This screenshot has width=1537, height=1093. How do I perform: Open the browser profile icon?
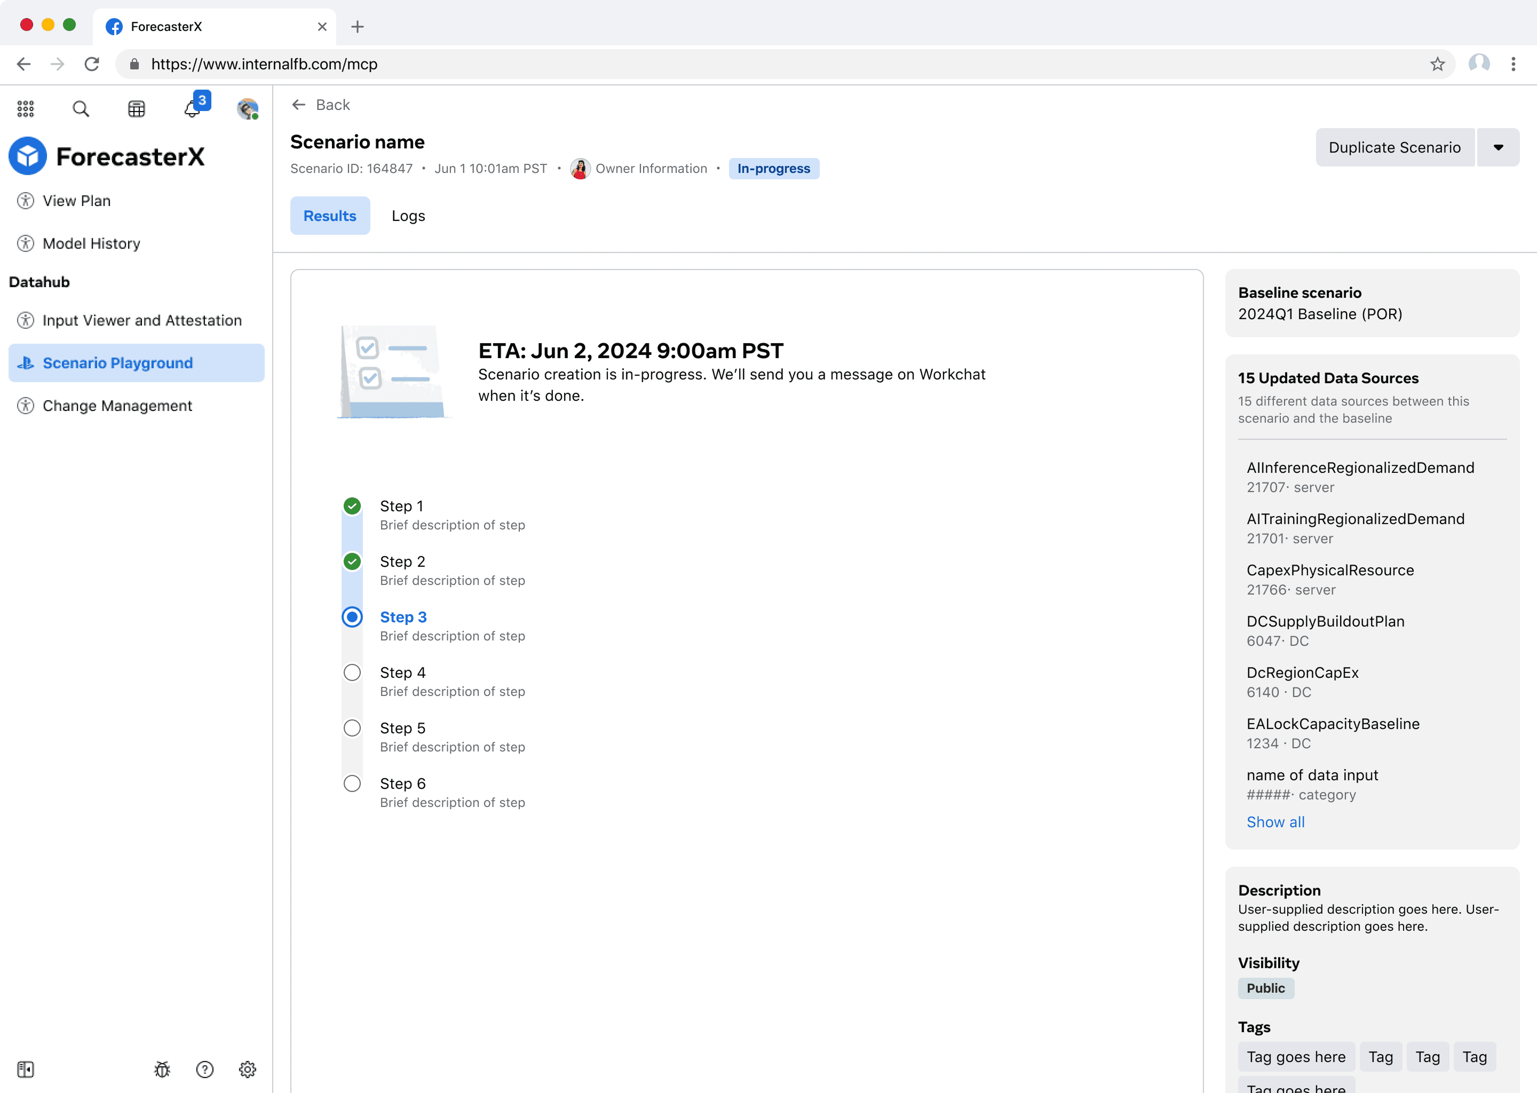1479,64
